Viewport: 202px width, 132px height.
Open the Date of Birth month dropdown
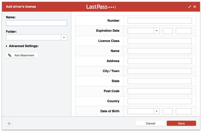[x=157, y=111]
